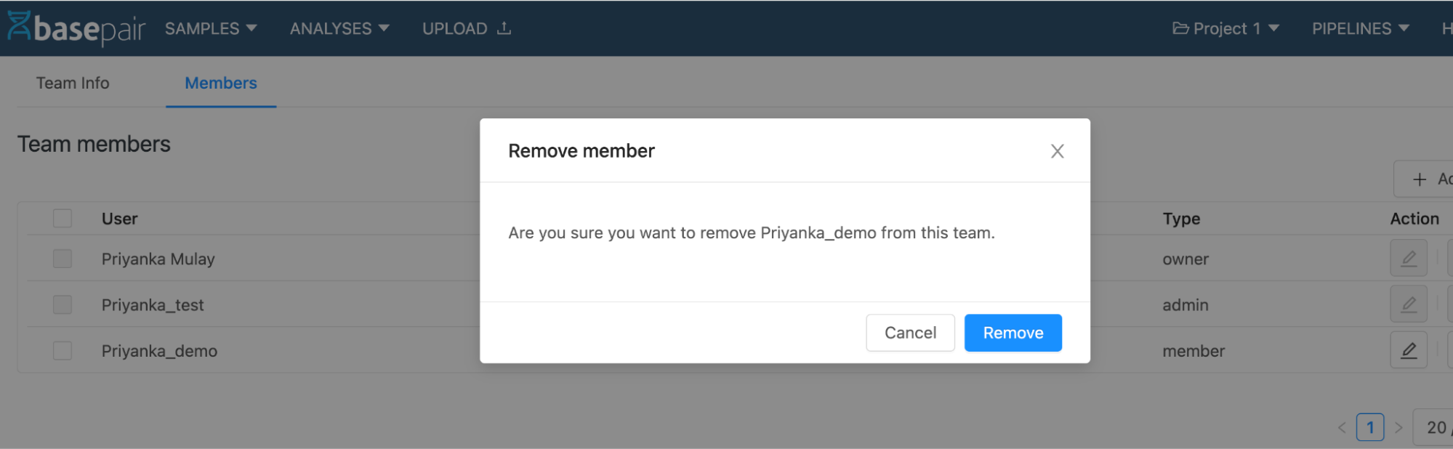Switch to the Team Info tab
Screen dimensions: 1453x449
tap(73, 83)
